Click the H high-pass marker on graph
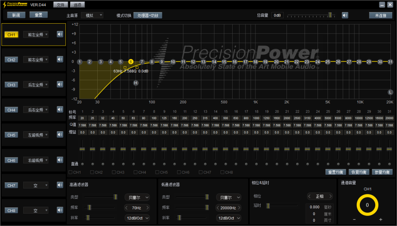 point(136,83)
